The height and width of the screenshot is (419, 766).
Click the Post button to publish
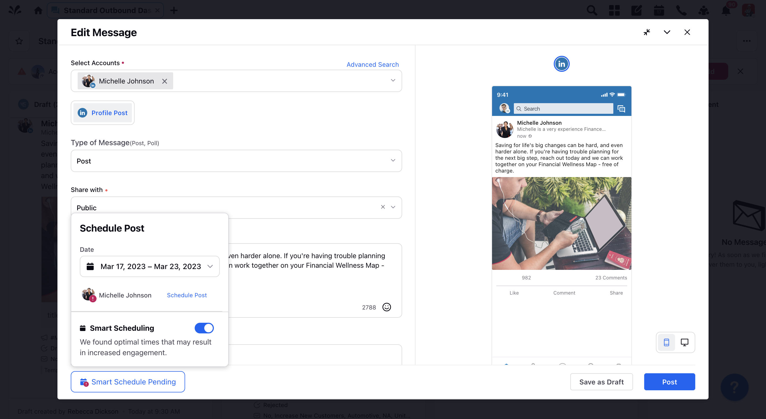coord(670,382)
